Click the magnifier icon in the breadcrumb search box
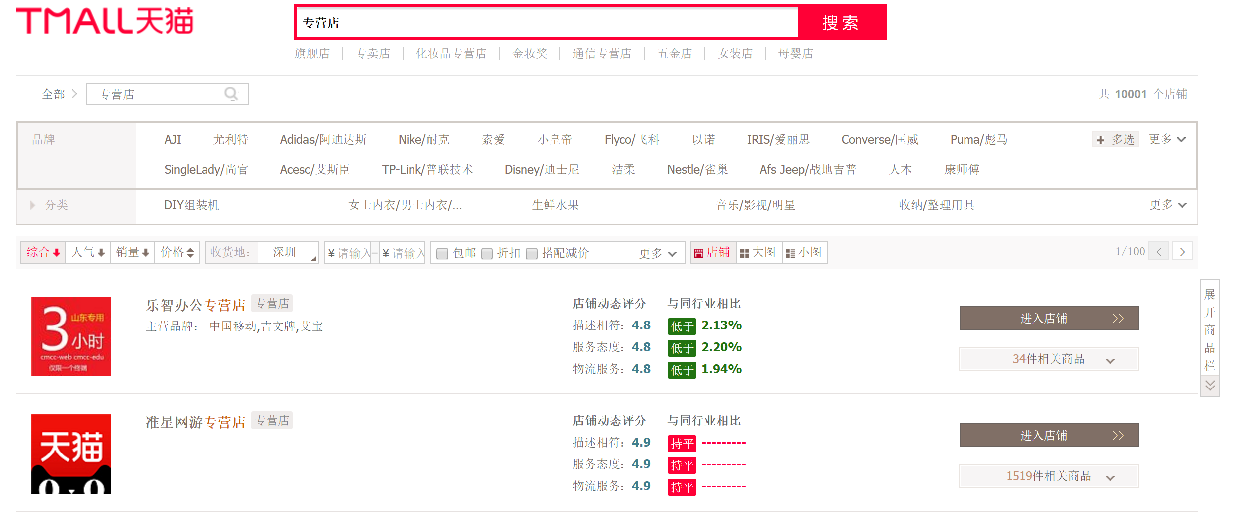The width and height of the screenshot is (1241, 518). coord(231,94)
